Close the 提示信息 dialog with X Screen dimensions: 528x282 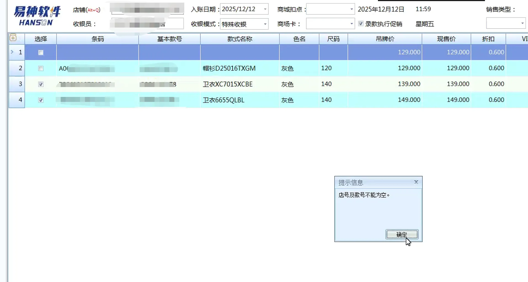pos(416,182)
